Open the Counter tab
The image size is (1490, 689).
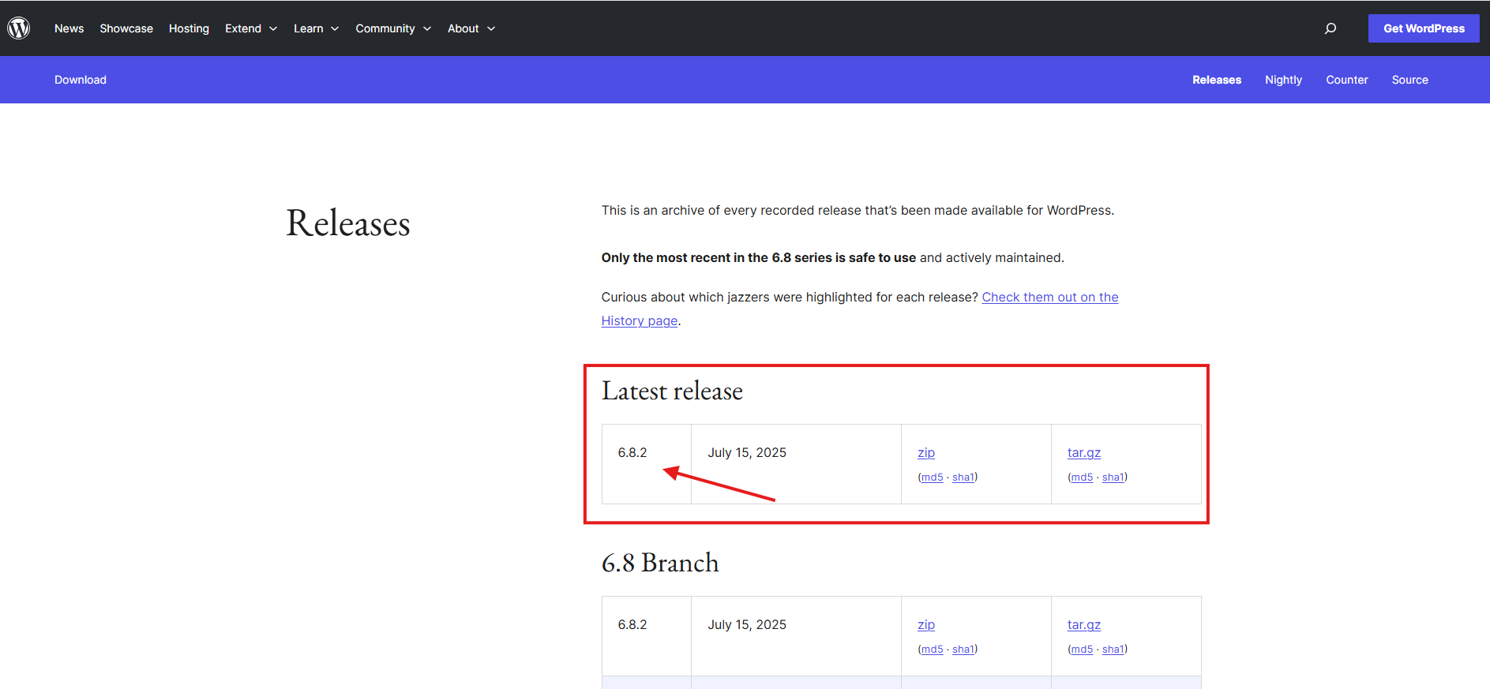point(1346,80)
